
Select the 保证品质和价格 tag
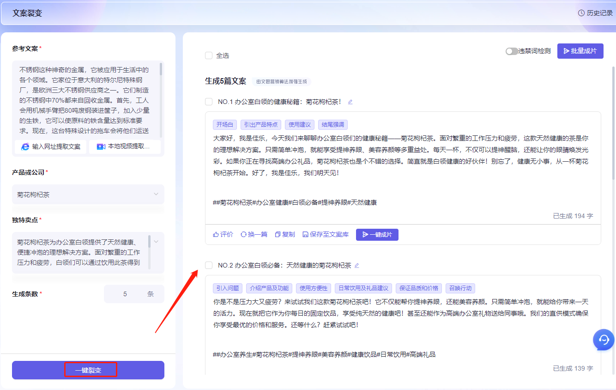click(x=419, y=288)
